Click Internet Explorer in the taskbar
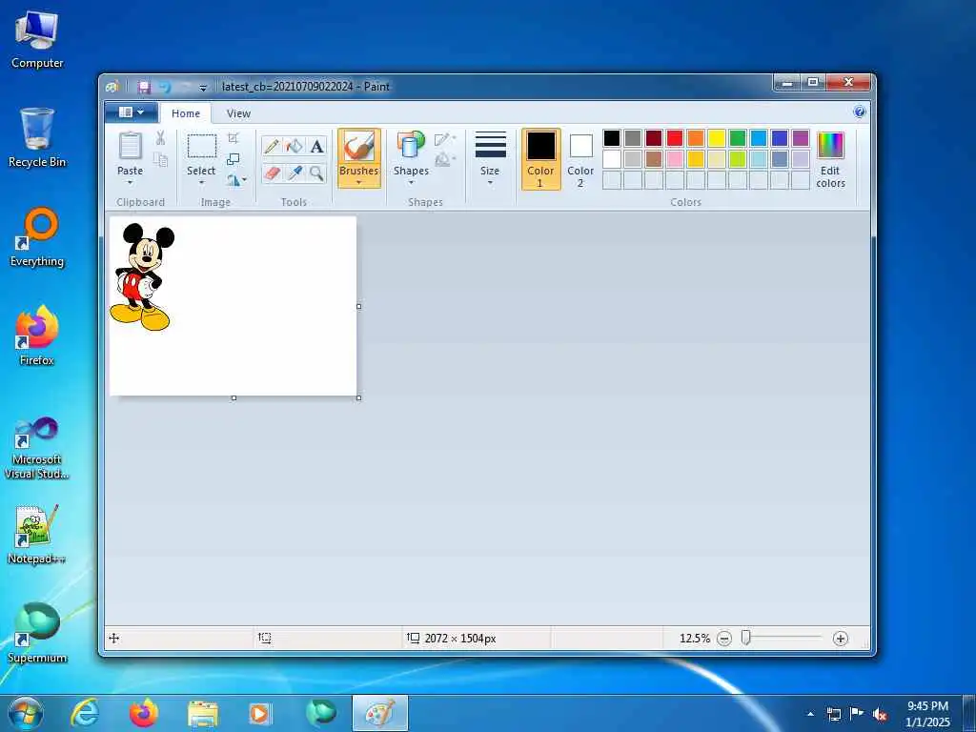The width and height of the screenshot is (976, 732). pyautogui.click(x=85, y=713)
